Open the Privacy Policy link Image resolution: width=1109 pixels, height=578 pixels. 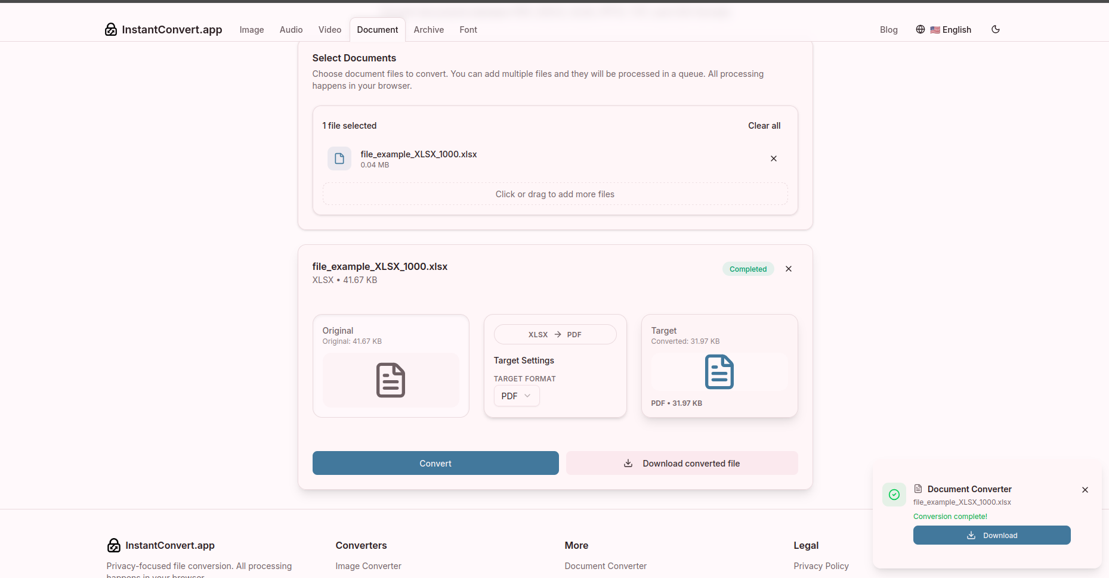point(821,565)
